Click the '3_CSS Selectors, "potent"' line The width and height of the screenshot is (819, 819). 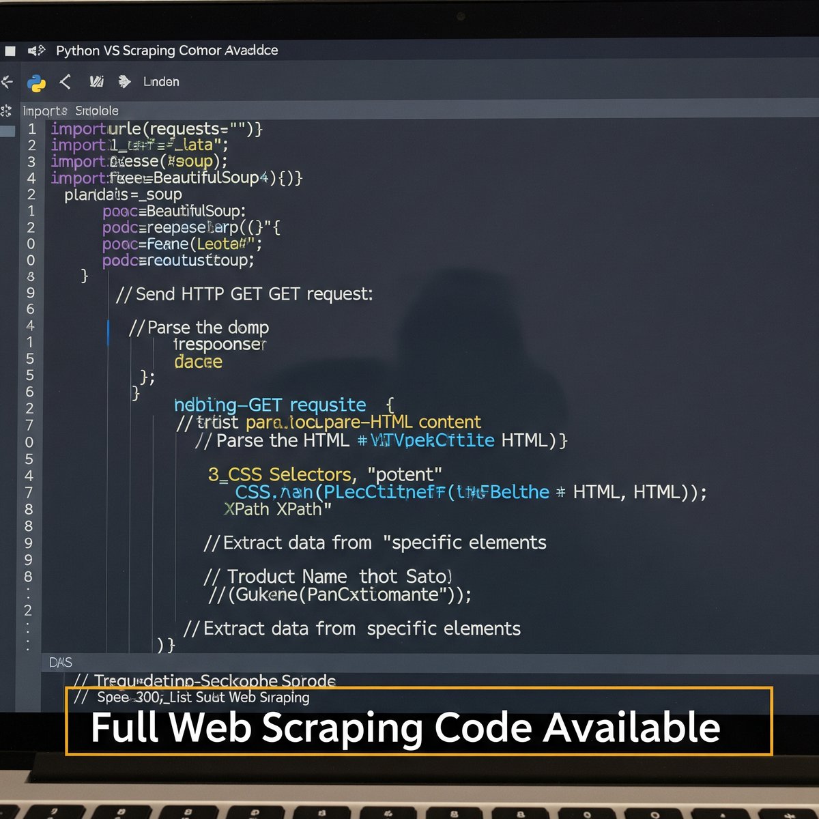(325, 474)
